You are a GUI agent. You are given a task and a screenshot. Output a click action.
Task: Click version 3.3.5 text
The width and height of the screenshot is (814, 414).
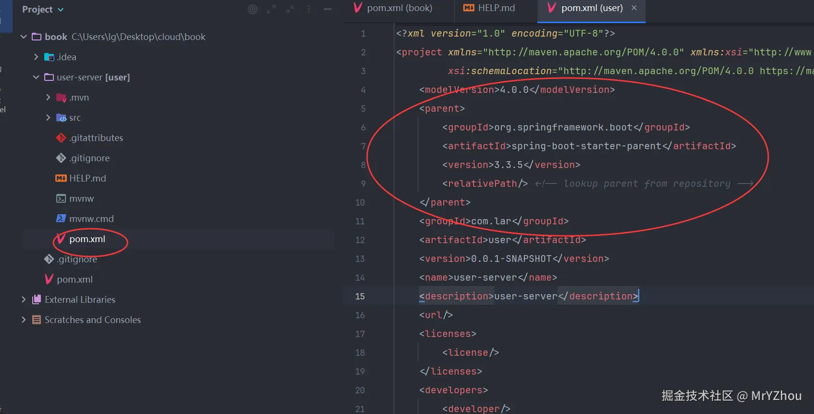click(x=509, y=165)
